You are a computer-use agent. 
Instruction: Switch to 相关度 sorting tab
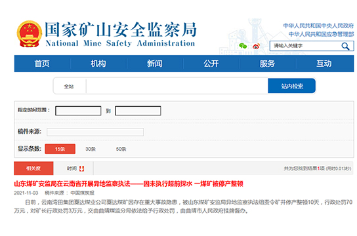coord(33,168)
